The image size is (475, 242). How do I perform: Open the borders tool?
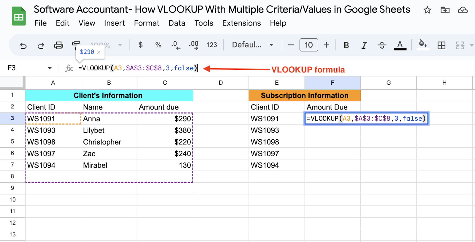tap(441, 45)
